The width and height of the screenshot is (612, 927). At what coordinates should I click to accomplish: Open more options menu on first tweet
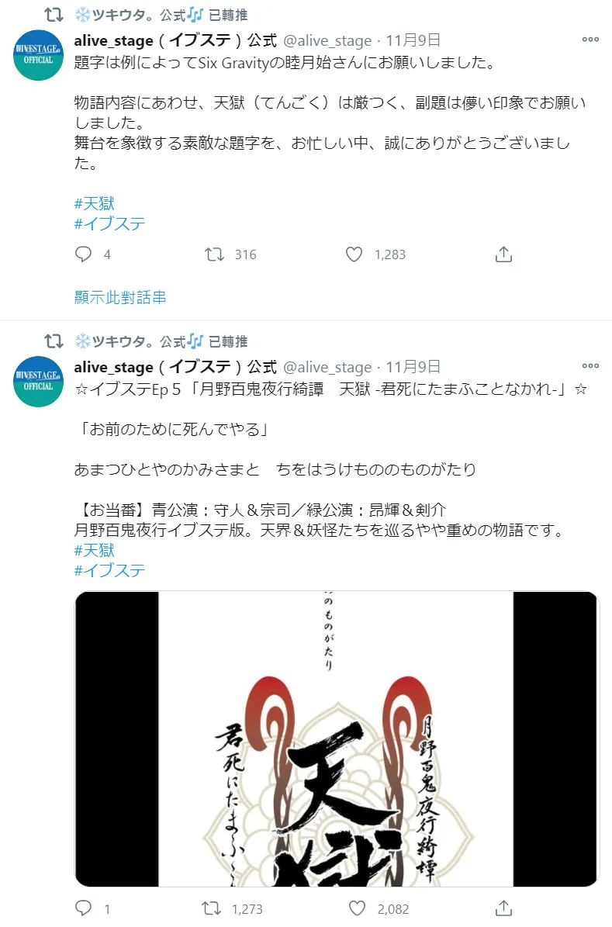590,40
